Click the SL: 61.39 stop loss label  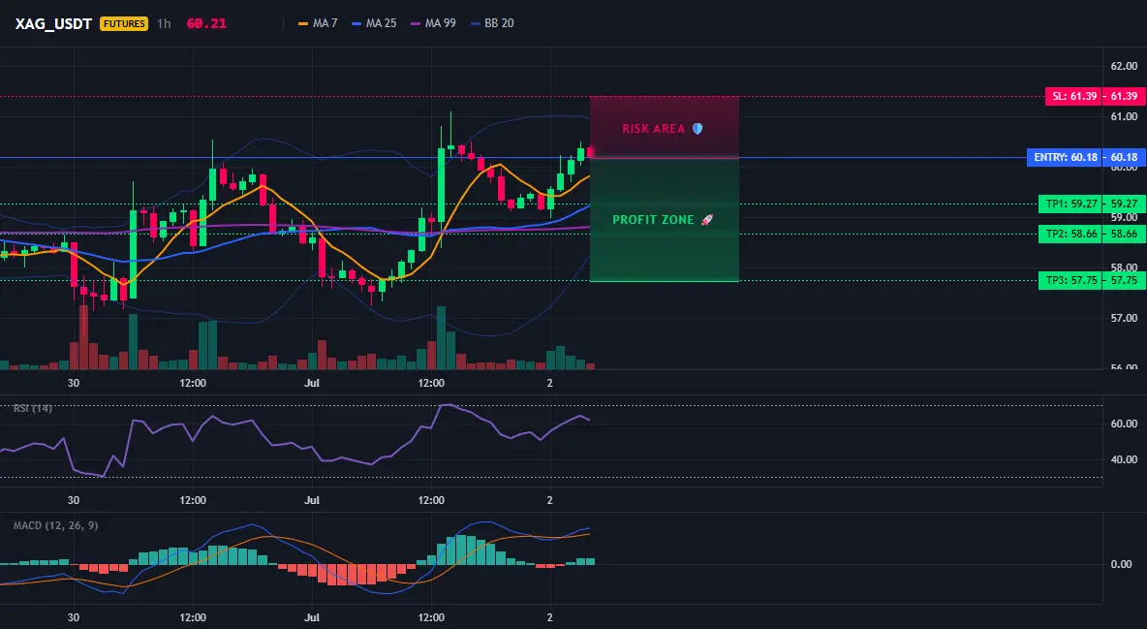[1073, 96]
